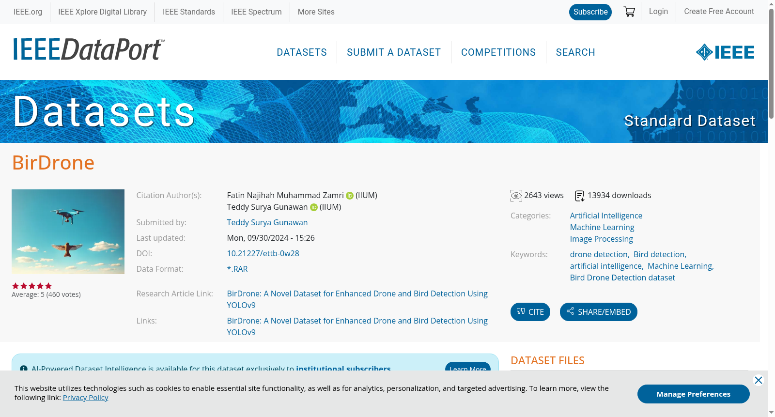Open the BirDrone link in Links row
This screenshot has width=775, height=417.
click(x=357, y=326)
